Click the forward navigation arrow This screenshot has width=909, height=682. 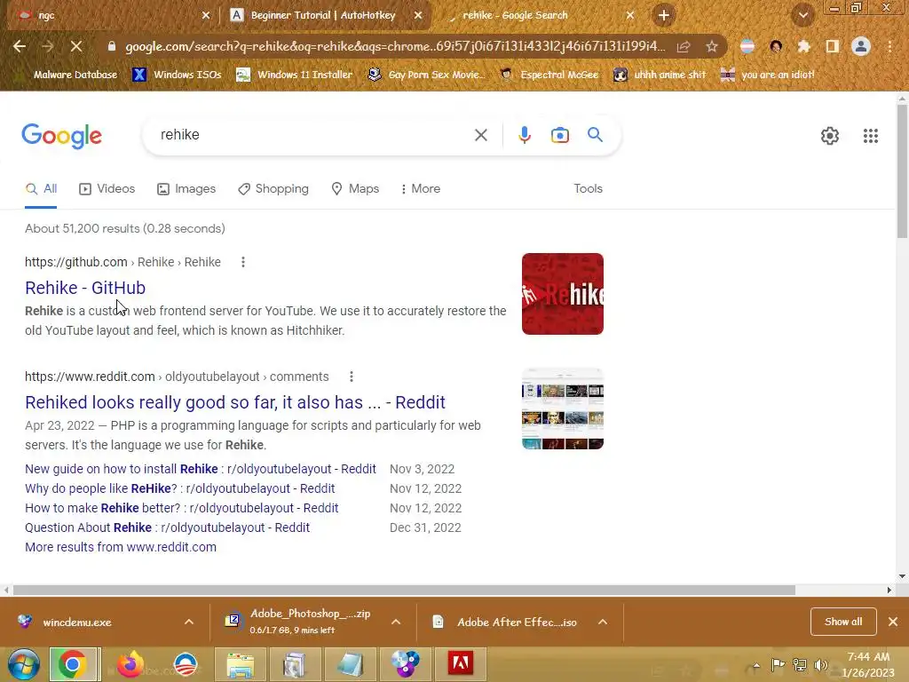pyautogui.click(x=48, y=46)
